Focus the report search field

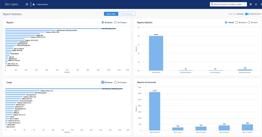pos(228,4)
